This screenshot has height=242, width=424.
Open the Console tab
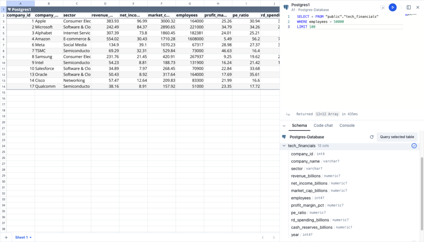(347, 126)
